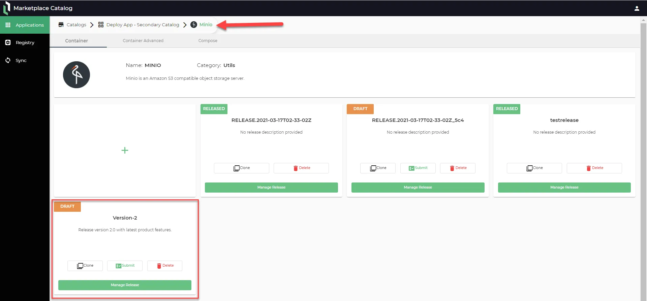Go to Deploy App - Secondary Catalog breadcrumb
Viewport: 647px width, 301px height.
click(x=143, y=25)
